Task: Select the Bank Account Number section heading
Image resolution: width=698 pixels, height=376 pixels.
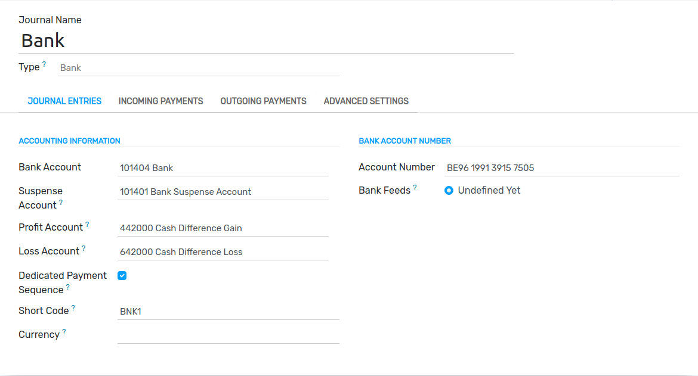Action: tap(404, 141)
